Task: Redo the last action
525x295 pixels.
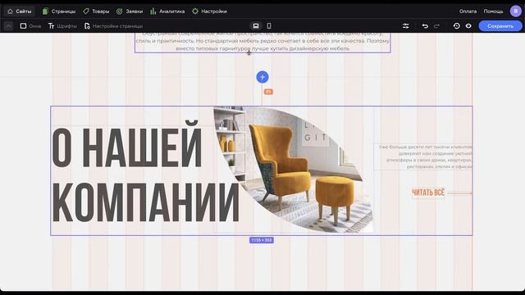Action: click(x=436, y=25)
